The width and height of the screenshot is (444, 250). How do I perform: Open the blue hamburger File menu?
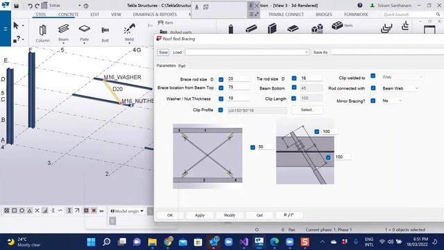point(6,28)
